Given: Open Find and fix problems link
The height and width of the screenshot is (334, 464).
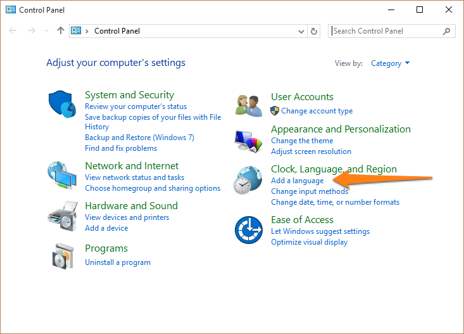Looking at the screenshot, I should pos(121,148).
